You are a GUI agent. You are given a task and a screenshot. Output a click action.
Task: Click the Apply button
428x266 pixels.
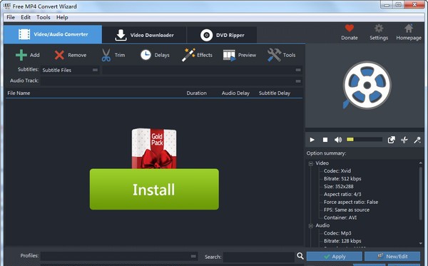tap(335, 257)
